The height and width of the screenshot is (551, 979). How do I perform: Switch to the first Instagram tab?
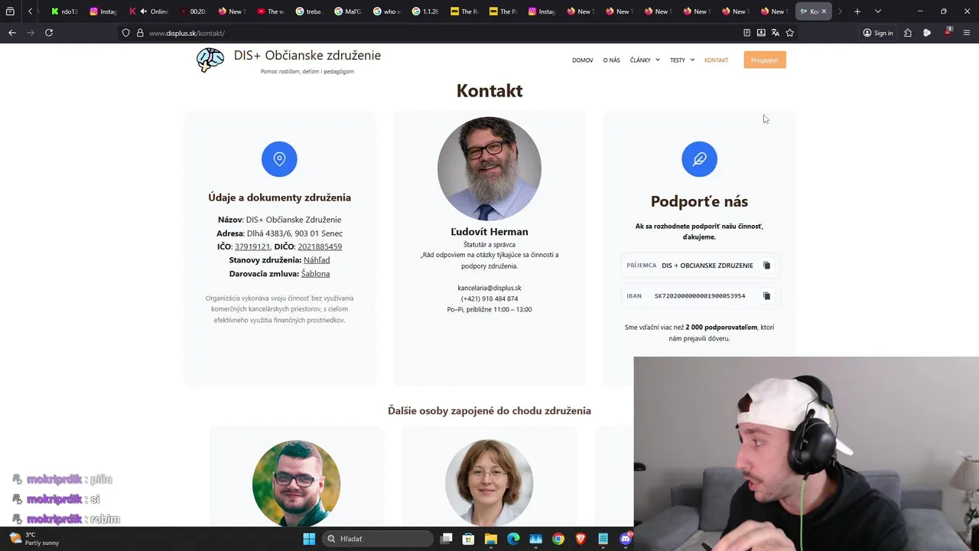pyautogui.click(x=103, y=11)
